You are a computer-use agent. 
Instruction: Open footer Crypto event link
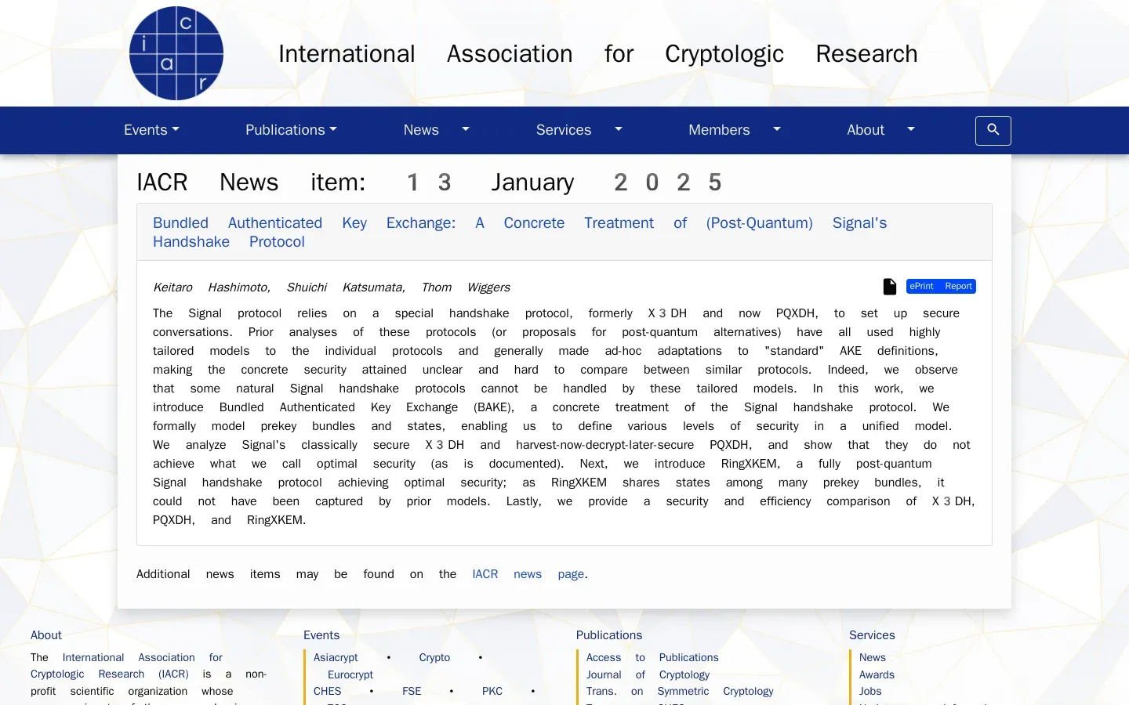click(434, 658)
